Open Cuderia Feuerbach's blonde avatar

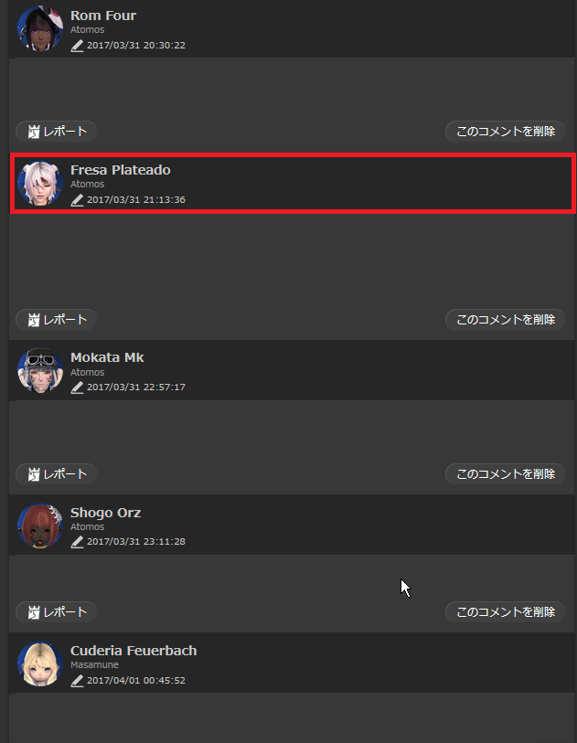coord(40,663)
